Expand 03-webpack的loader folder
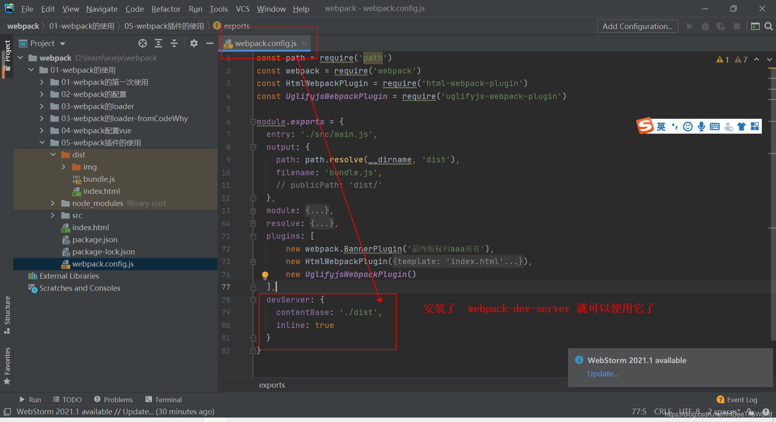This screenshot has height=422, width=776. pyautogui.click(x=42, y=106)
